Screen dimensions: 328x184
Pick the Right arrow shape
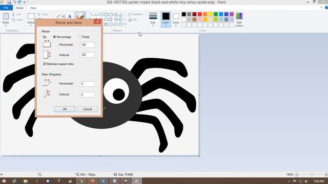click(111, 19)
